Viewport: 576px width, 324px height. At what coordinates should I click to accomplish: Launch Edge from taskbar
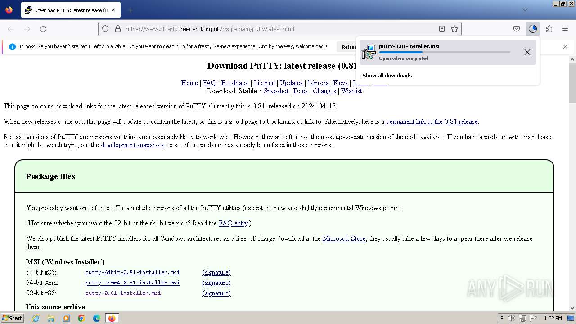coord(97,318)
